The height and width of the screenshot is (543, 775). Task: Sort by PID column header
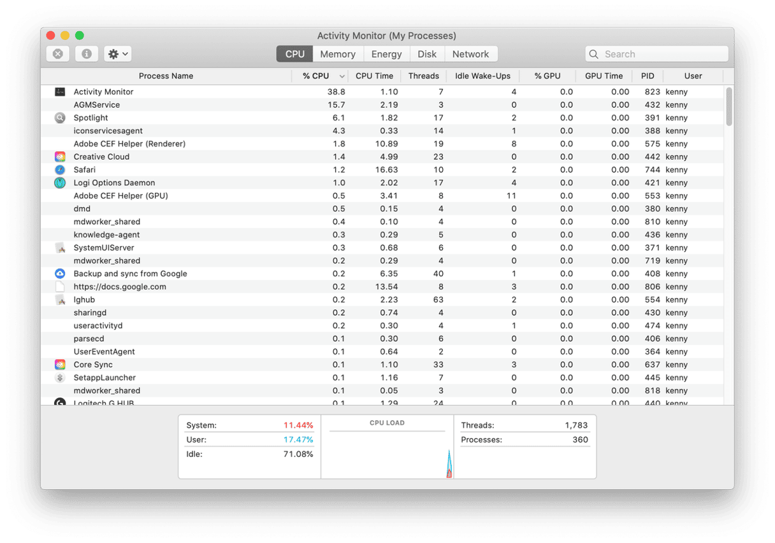[648, 76]
